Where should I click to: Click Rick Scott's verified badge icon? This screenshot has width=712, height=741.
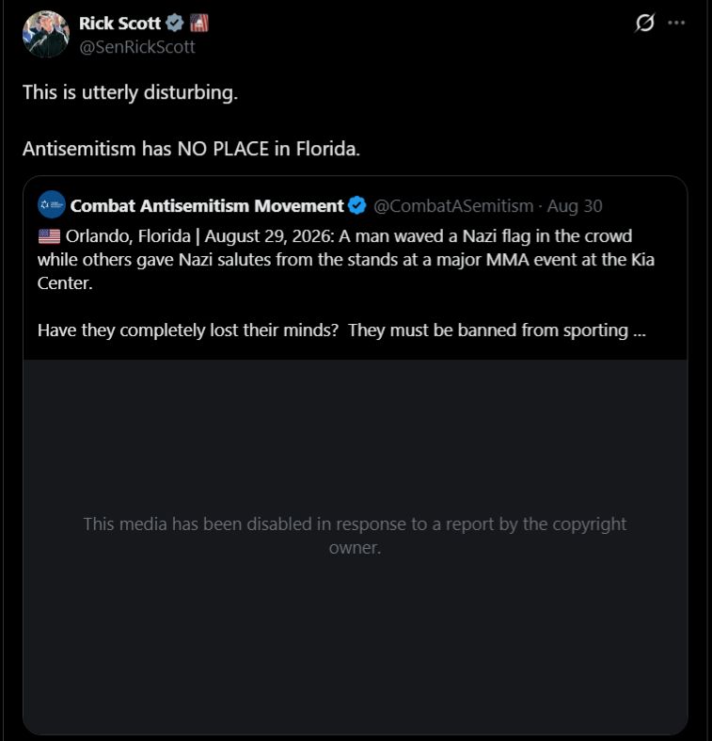click(x=175, y=23)
